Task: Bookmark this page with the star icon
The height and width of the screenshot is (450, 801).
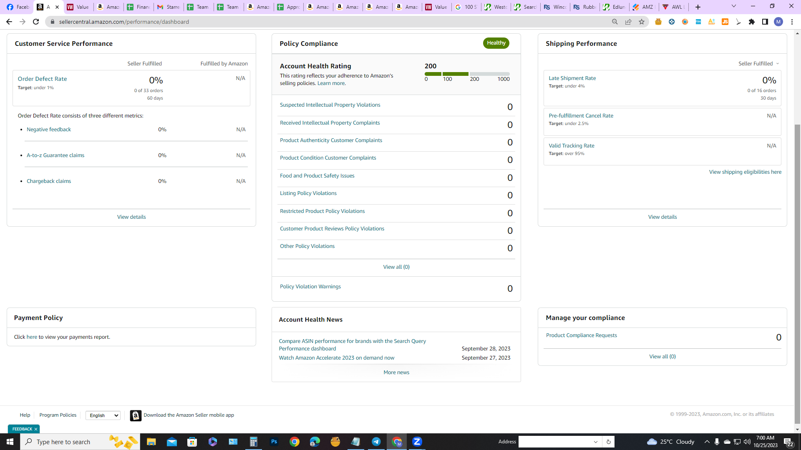Action: point(642,22)
